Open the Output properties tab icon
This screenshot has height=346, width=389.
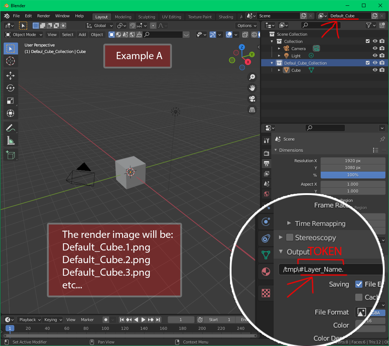(x=267, y=164)
